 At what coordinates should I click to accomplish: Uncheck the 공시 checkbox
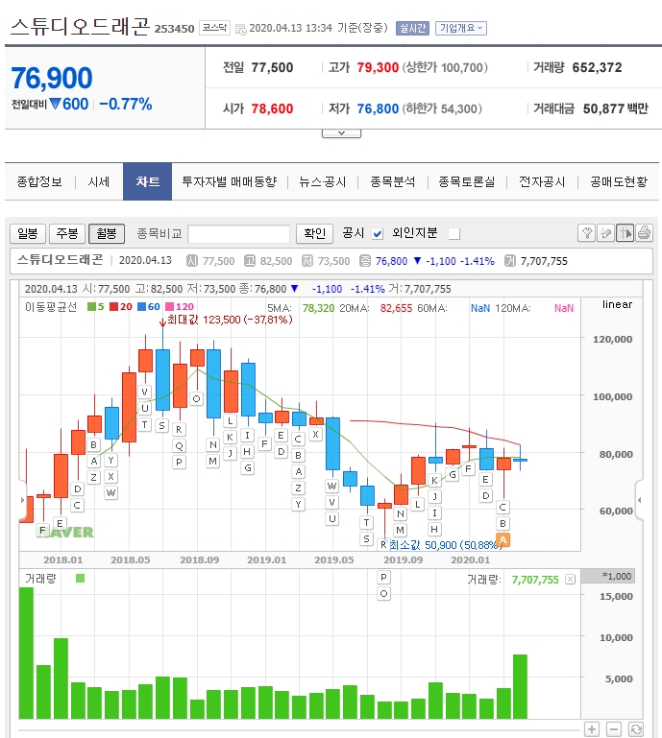click(x=377, y=233)
